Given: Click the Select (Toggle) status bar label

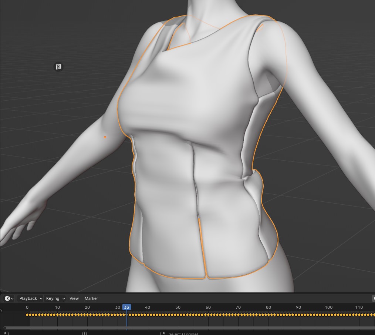Looking at the screenshot, I should [x=183, y=333].
